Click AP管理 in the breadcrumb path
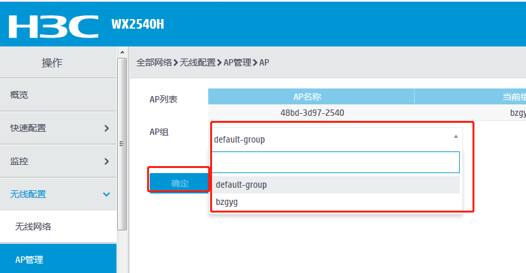 (238, 62)
